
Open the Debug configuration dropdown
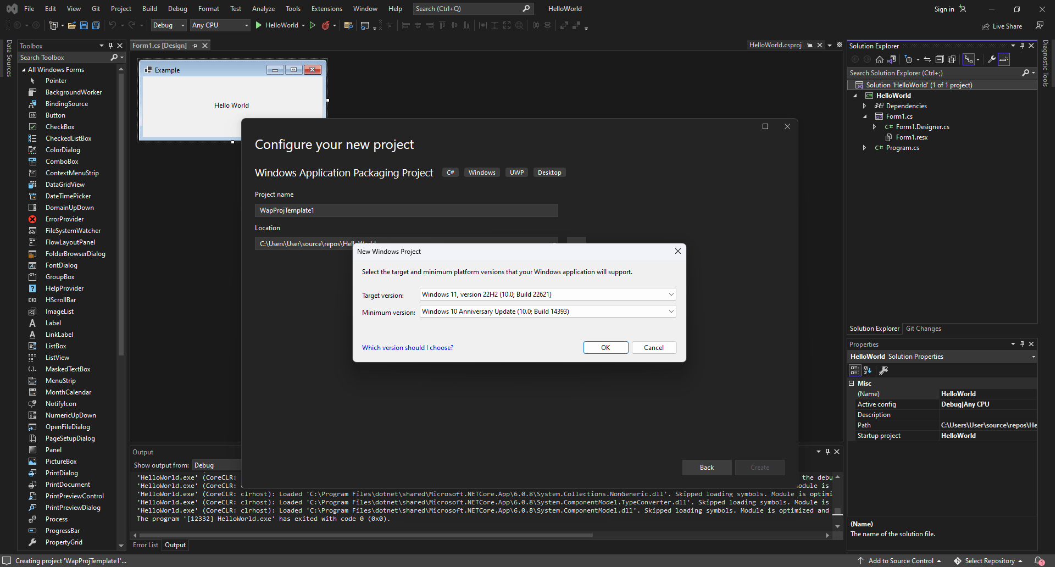click(x=169, y=25)
